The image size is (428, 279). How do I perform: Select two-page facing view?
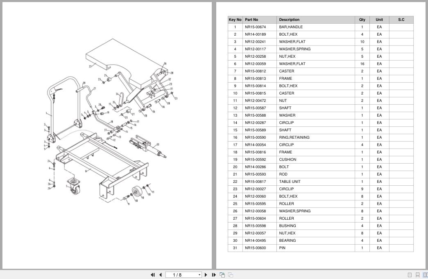[x=425, y=275]
